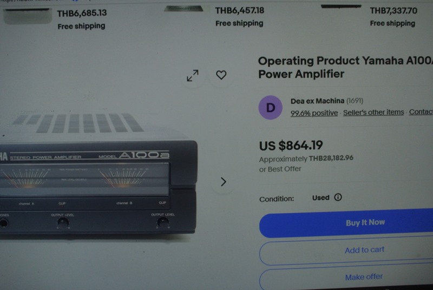Select thumbnail beside the THB6,685.13 price

(28, 16)
